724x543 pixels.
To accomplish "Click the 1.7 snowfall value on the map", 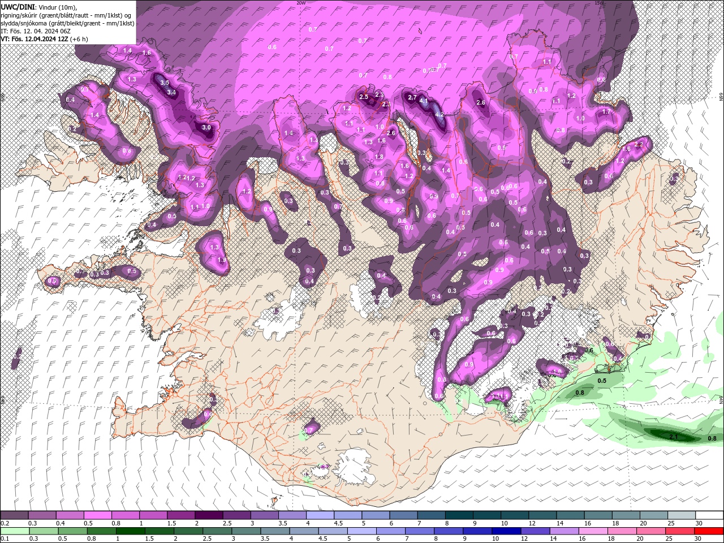I will pyautogui.click(x=606, y=112).
